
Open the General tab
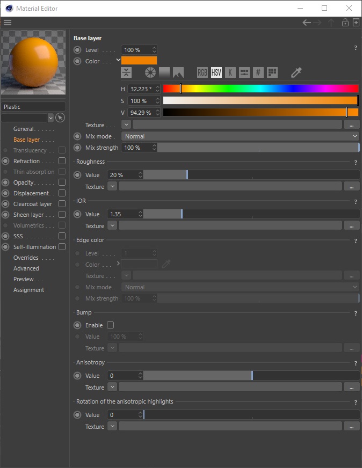[x=23, y=129]
